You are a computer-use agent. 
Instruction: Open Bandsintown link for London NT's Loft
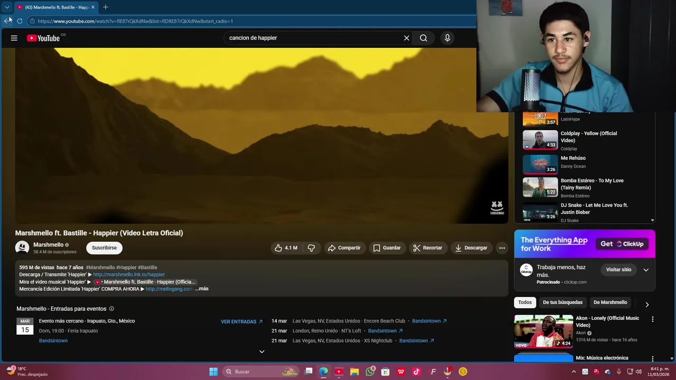386,331
